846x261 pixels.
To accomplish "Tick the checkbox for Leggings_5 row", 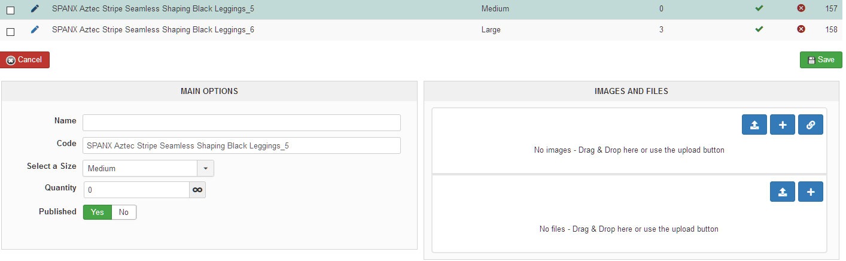I will tap(10, 10).
